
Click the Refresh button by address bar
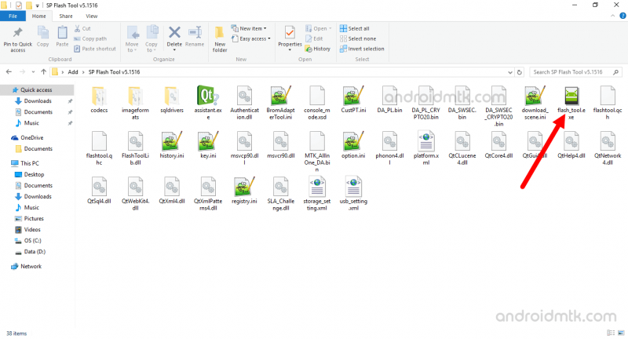(x=520, y=72)
